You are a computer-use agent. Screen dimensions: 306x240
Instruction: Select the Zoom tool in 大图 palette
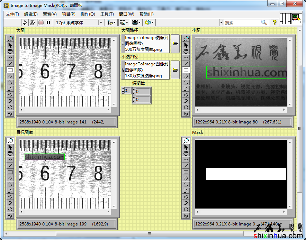pos(10,39)
